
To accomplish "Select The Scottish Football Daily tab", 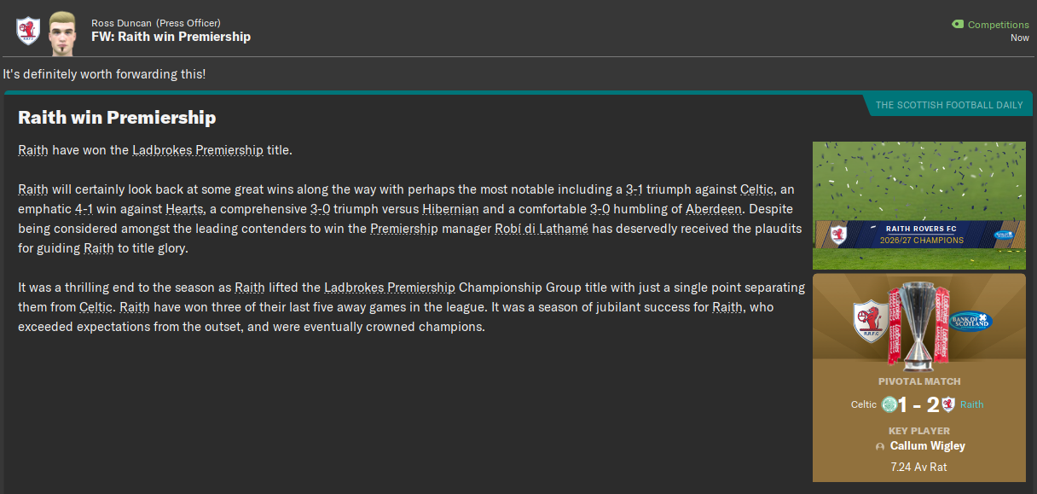I will click(948, 105).
